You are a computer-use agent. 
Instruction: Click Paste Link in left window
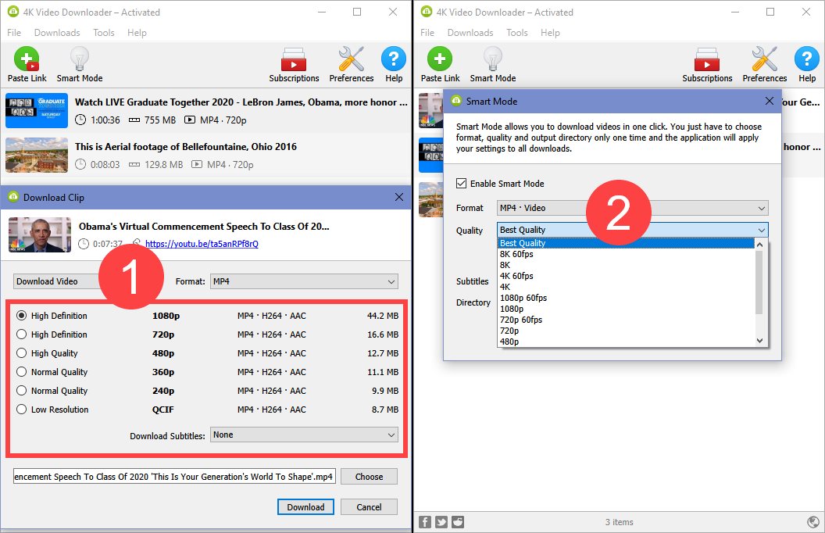[x=27, y=64]
